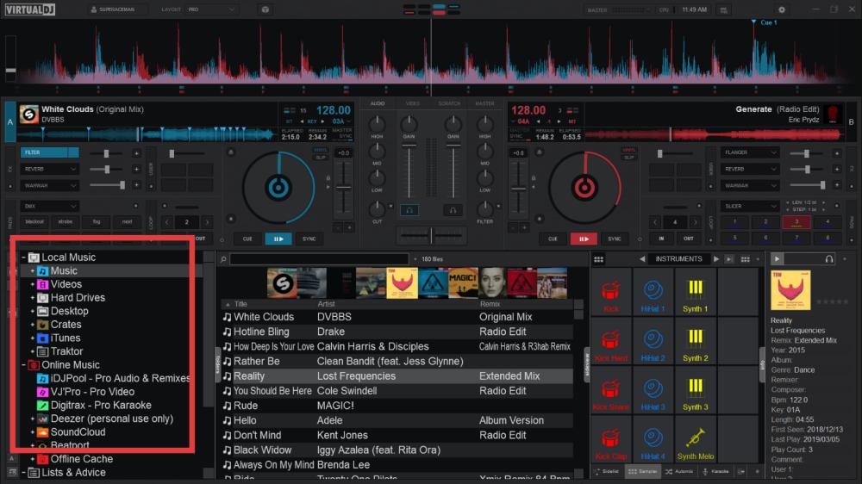Switch mixer to the VIDEO tab
This screenshot has width=862, height=484.
412,103
